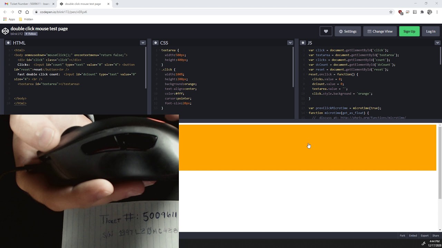
Task: Open the pen Settings
Action: [x=348, y=31]
